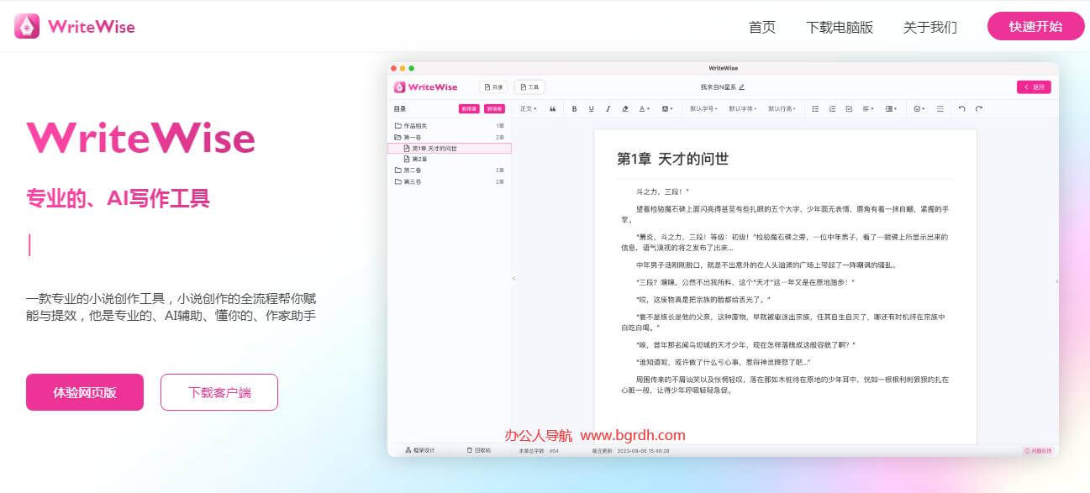Open 关于我们 navigation link
The image size is (1090, 493).
929,27
